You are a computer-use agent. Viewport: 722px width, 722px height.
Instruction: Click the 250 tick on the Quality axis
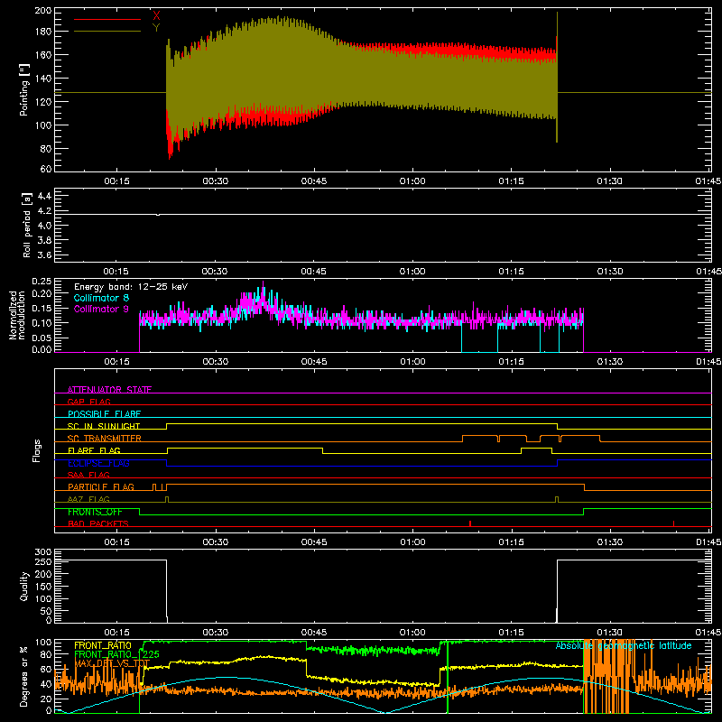coord(43,561)
